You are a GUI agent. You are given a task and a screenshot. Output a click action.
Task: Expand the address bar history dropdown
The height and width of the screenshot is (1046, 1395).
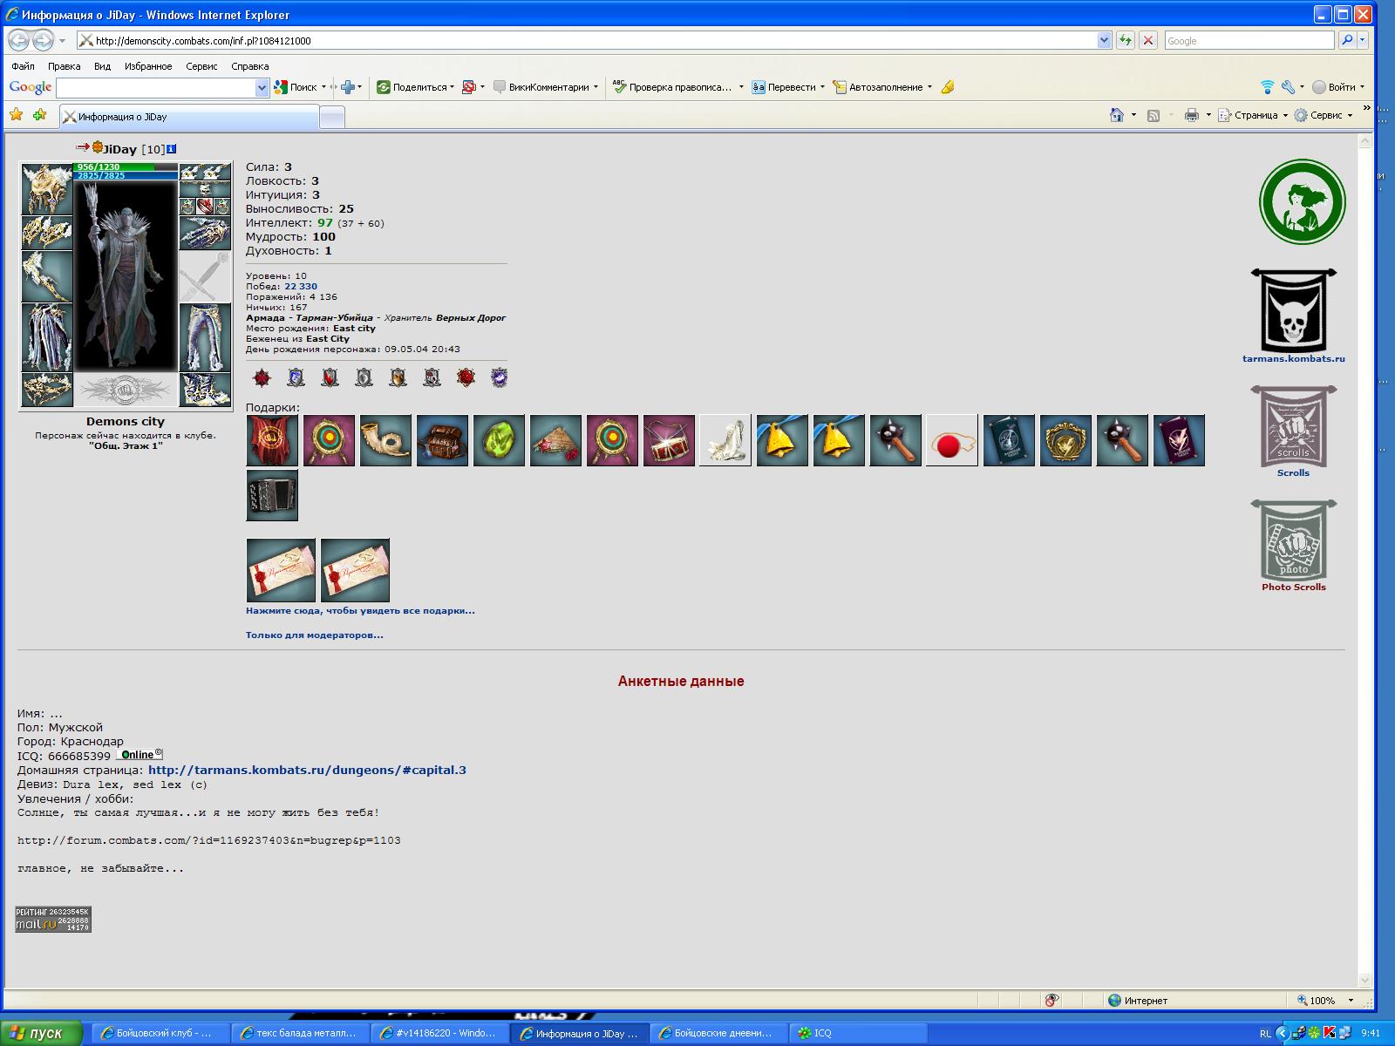point(1104,40)
